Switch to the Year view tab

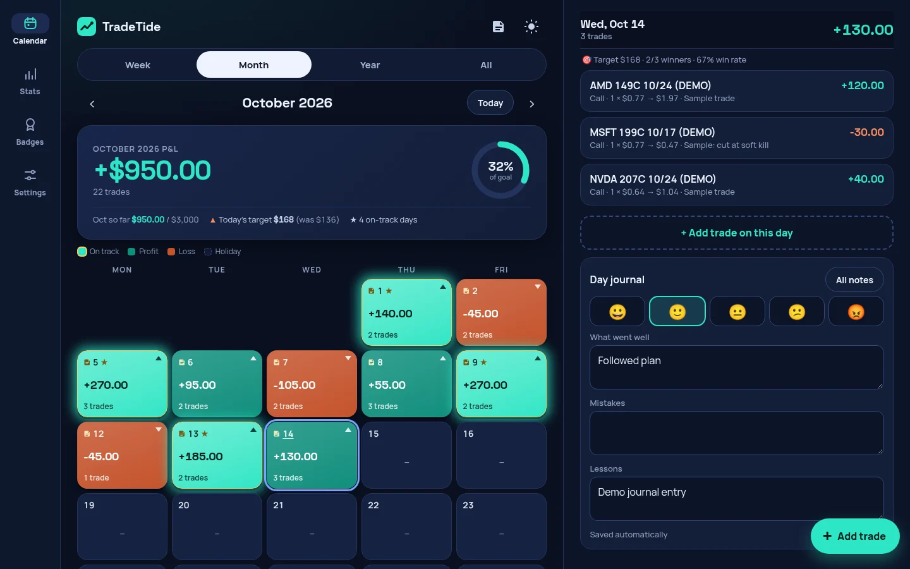(x=370, y=64)
